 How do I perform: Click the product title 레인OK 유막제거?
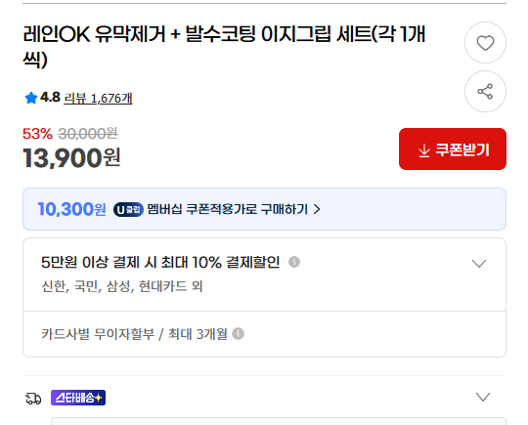pyautogui.click(x=224, y=47)
